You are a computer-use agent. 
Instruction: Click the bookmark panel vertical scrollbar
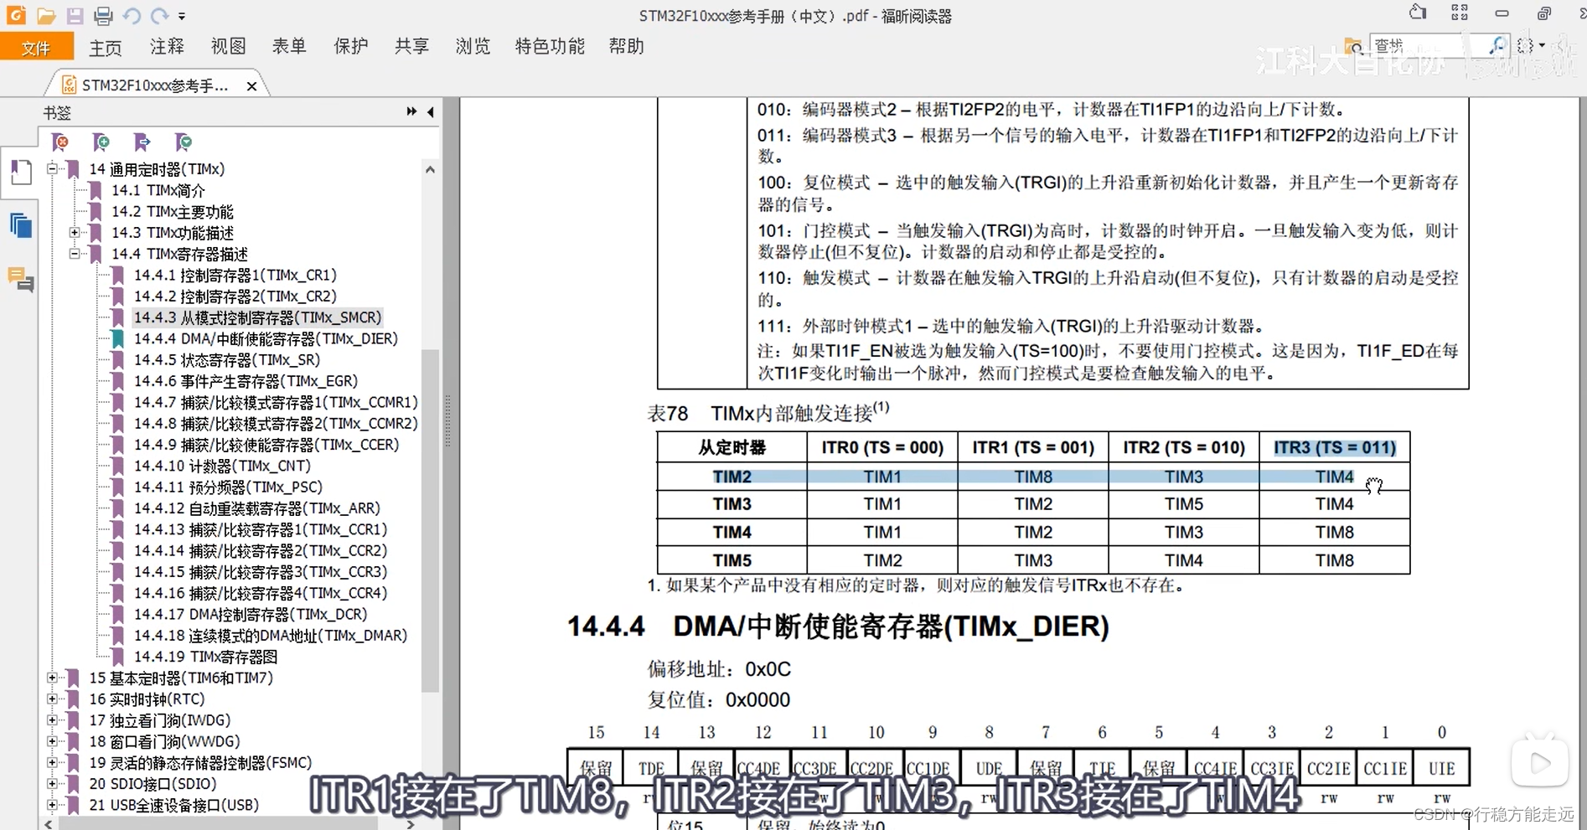tap(430, 520)
